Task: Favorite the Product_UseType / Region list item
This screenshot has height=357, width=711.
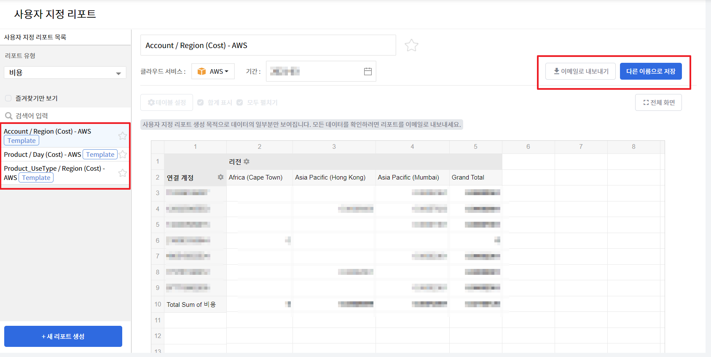Action: [123, 173]
